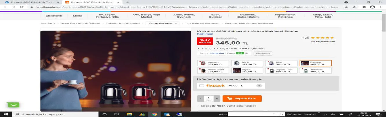Click the taskbar speaker volume icon
The image size is (386, 117).
click(x=333, y=114)
